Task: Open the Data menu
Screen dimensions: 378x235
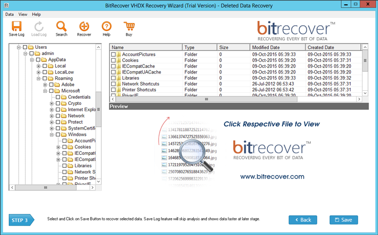Action: [9, 15]
